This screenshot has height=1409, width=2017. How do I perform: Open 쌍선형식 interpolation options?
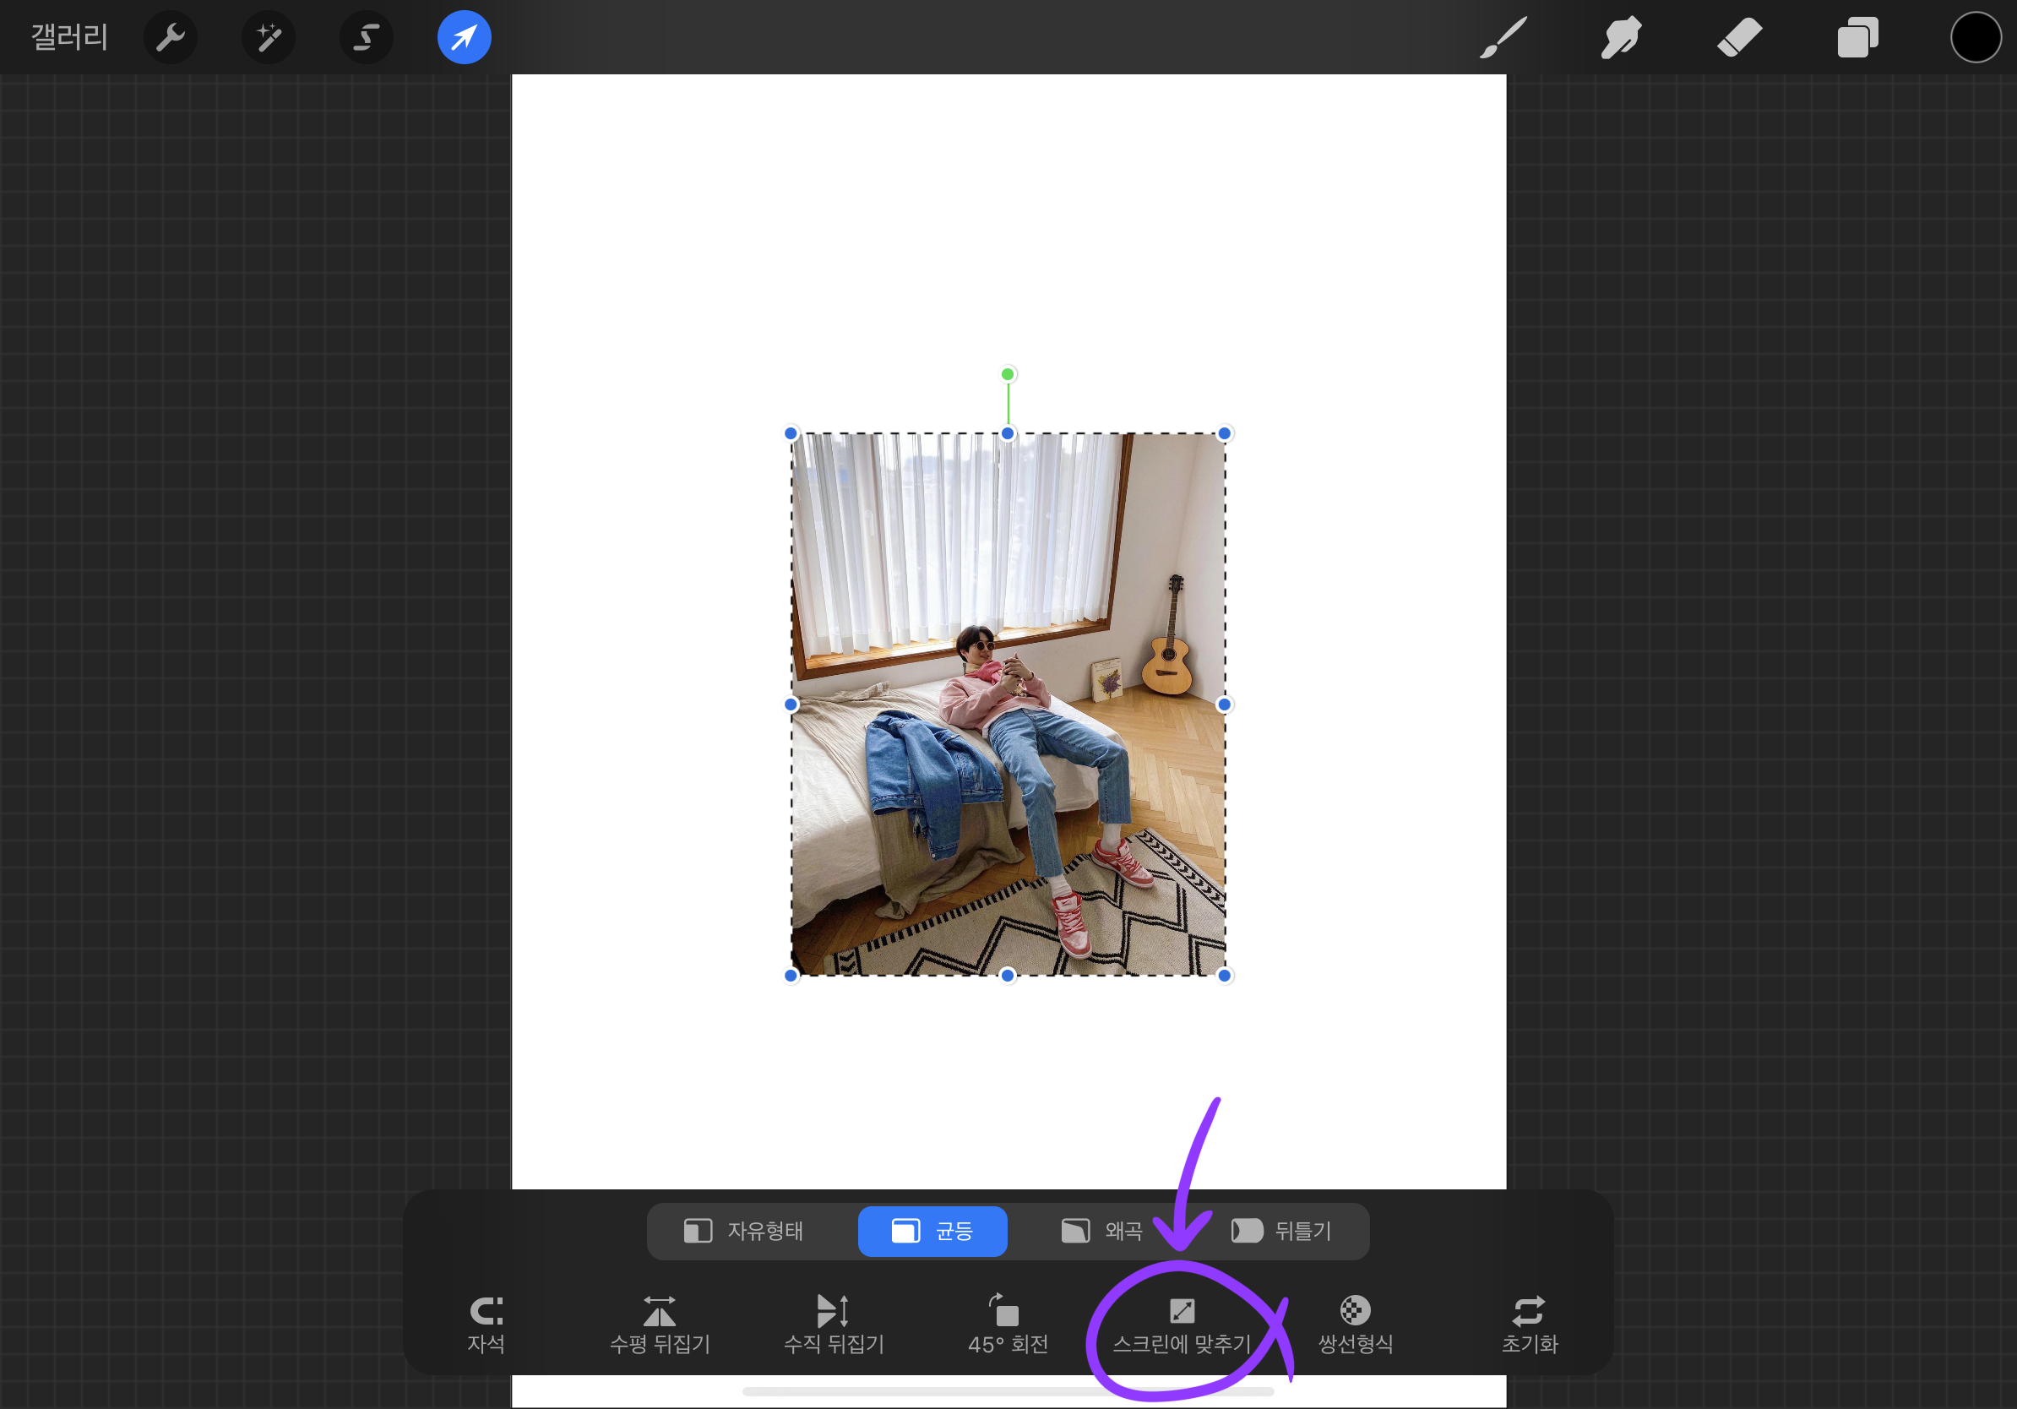[x=1356, y=1325]
